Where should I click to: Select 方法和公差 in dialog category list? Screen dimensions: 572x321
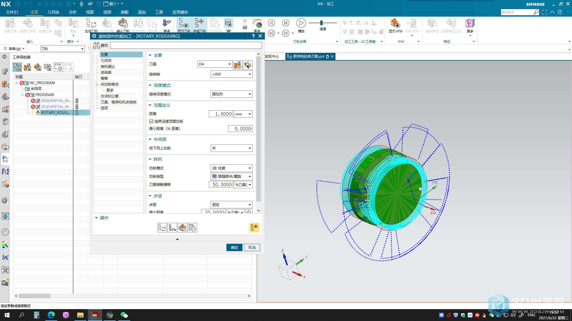click(x=110, y=96)
